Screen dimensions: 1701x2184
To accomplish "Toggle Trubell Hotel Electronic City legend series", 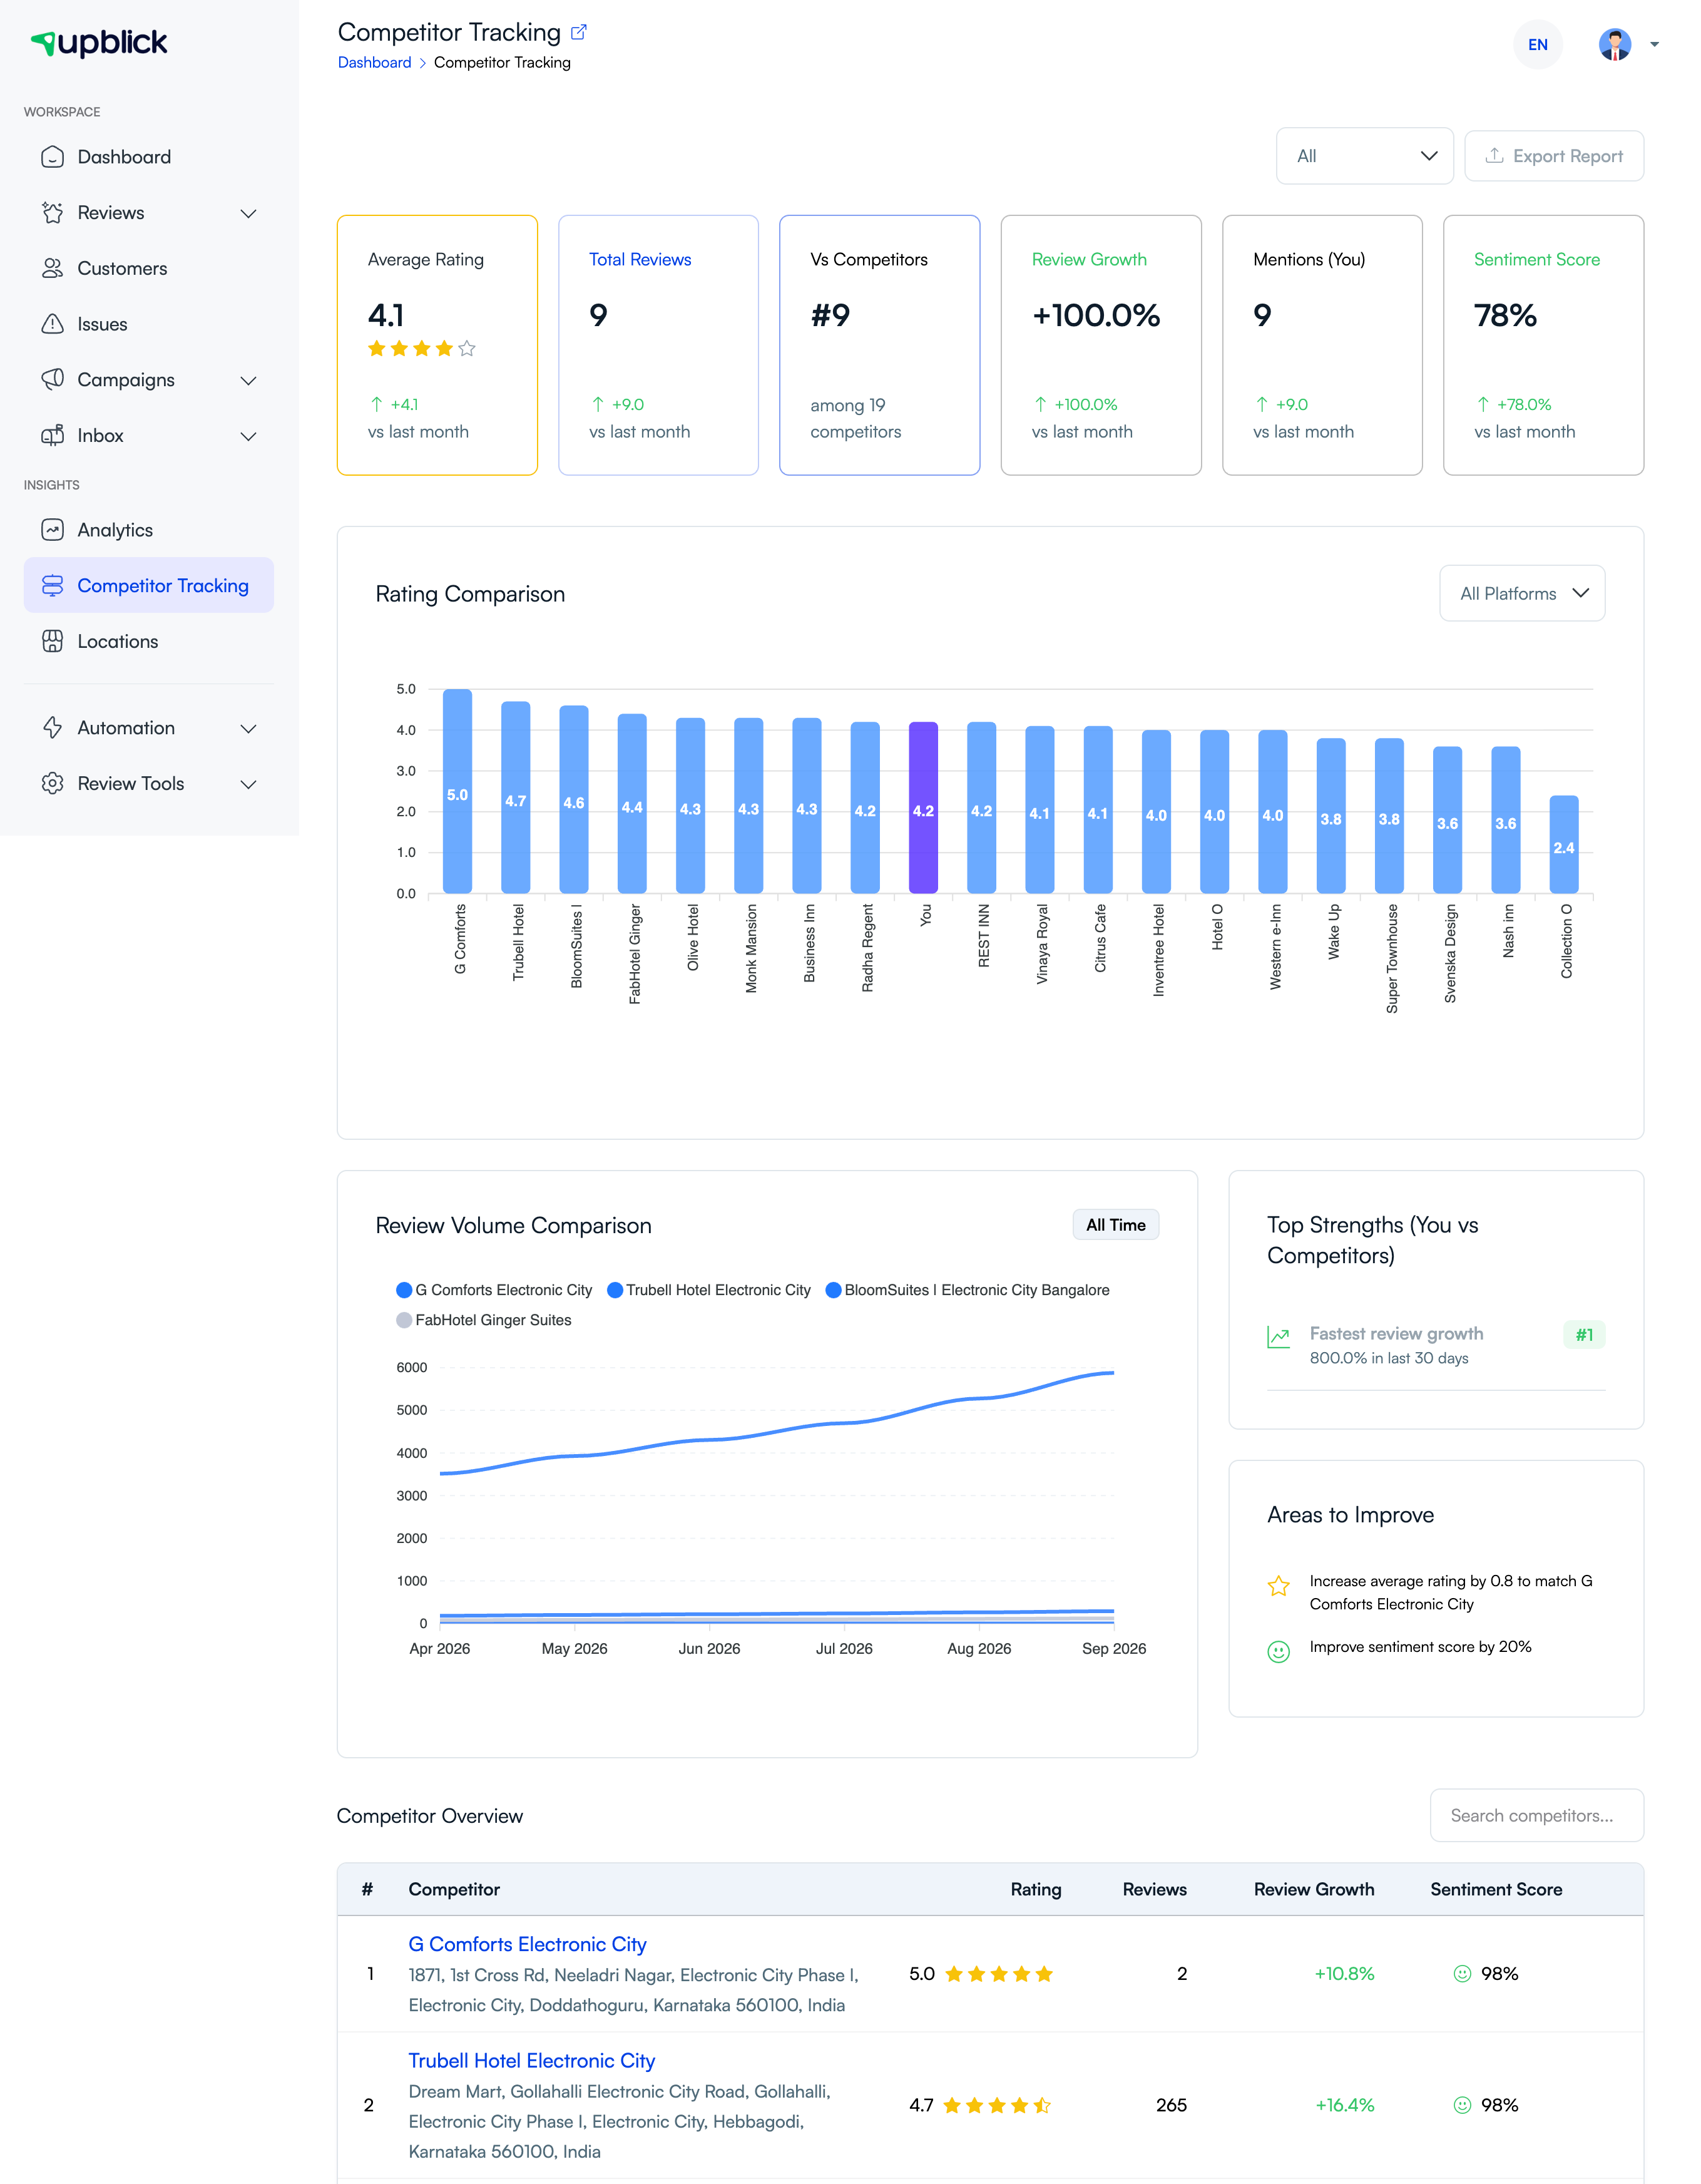I will click(x=709, y=1290).
